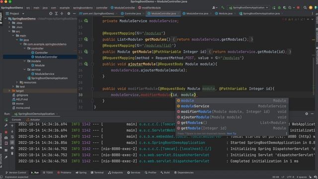Close the ModuleController.java tab
Image resolution: width=318 pixels, height=179 pixels.
(x=178, y=13)
